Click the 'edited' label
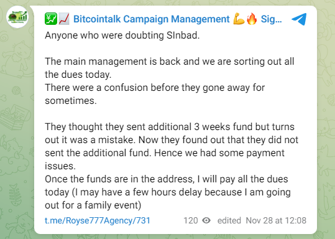The height and width of the screenshot is (239, 335). 229,220
